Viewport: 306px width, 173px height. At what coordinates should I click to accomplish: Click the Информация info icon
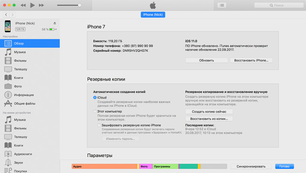click(x=8, y=95)
